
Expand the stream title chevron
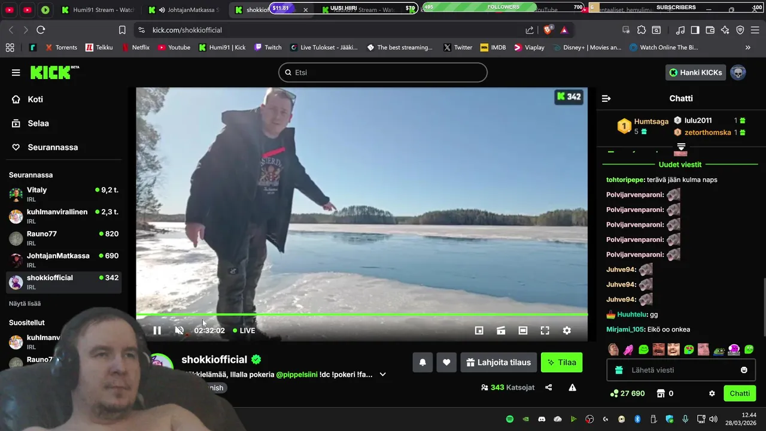(383, 375)
